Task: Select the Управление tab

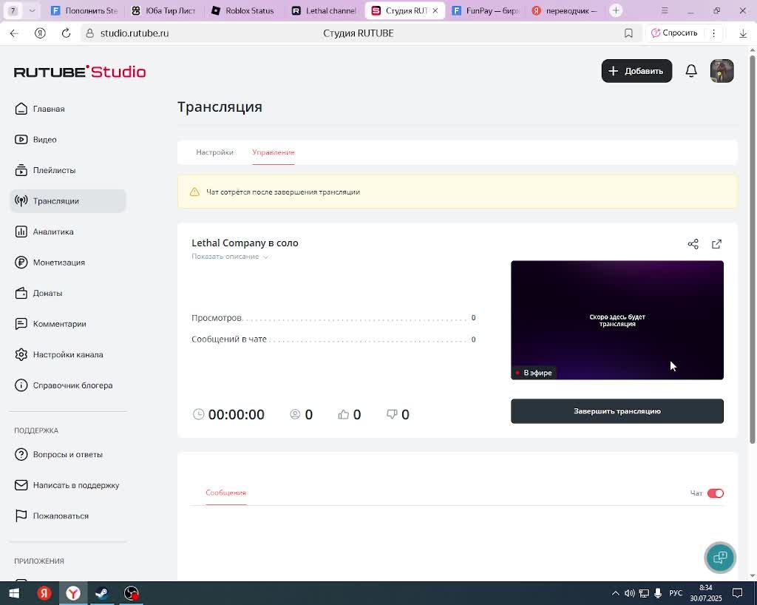Action: click(x=274, y=152)
